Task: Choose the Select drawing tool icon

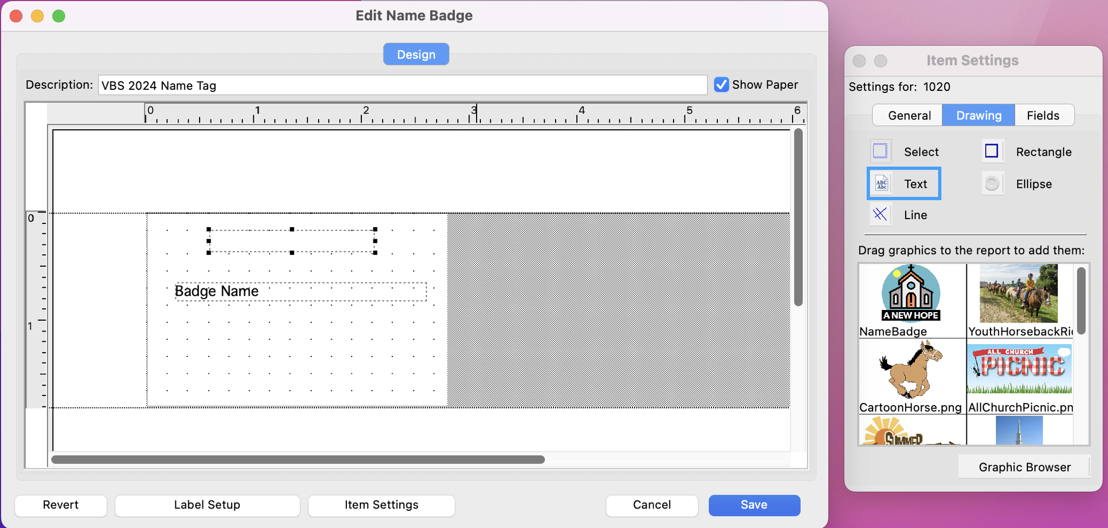Action: pyautogui.click(x=880, y=151)
